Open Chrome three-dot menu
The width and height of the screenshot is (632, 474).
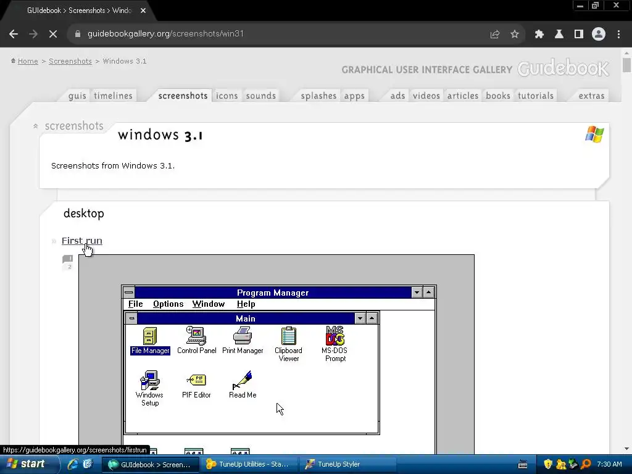618,35
